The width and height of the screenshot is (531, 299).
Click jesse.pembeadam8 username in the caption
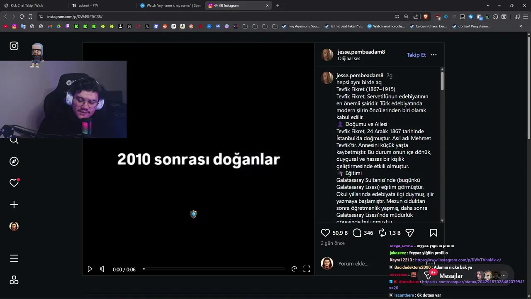[360, 76]
